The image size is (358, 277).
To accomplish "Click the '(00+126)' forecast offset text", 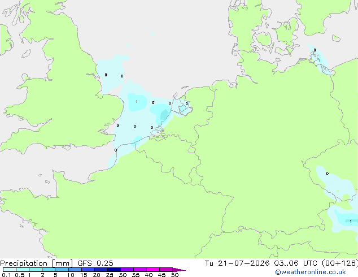I will pos(340,263).
